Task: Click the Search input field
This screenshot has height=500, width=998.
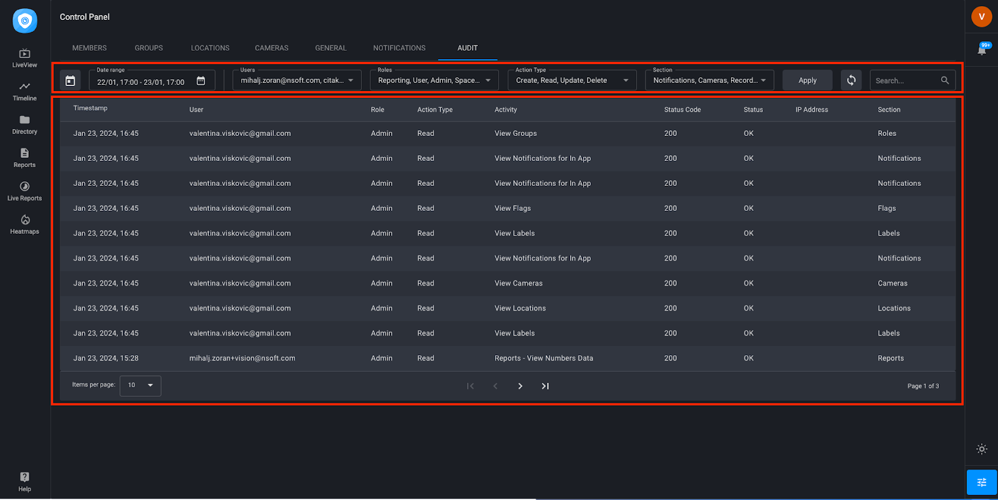Action: click(x=906, y=80)
